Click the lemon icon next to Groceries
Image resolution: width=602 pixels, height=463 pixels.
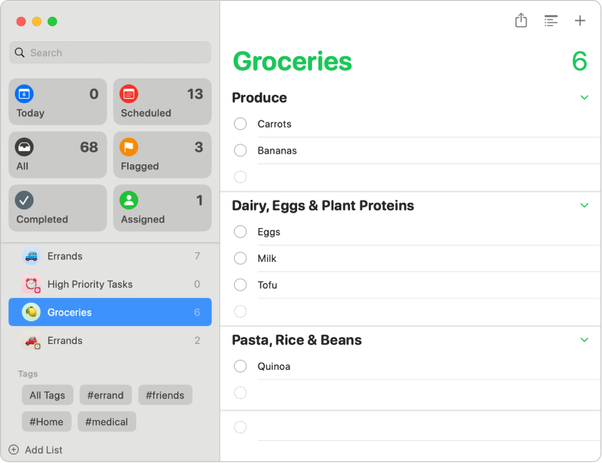(x=31, y=312)
